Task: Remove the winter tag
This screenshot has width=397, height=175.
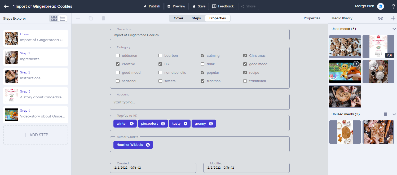Action: pos(132,124)
